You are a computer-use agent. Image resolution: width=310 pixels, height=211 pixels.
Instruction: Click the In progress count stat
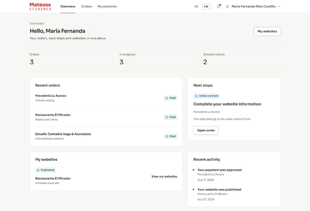(121, 62)
